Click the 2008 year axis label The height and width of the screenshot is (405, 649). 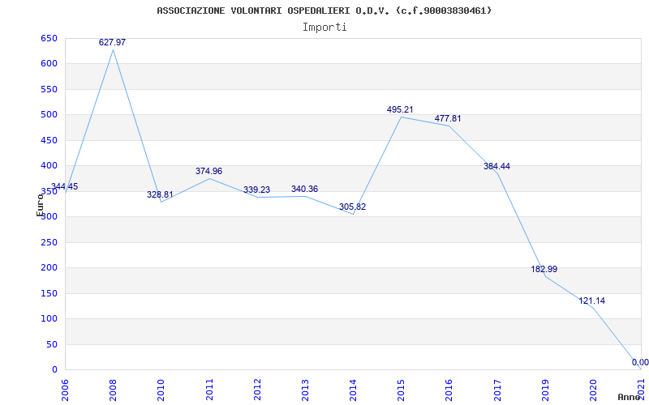pyautogui.click(x=113, y=390)
